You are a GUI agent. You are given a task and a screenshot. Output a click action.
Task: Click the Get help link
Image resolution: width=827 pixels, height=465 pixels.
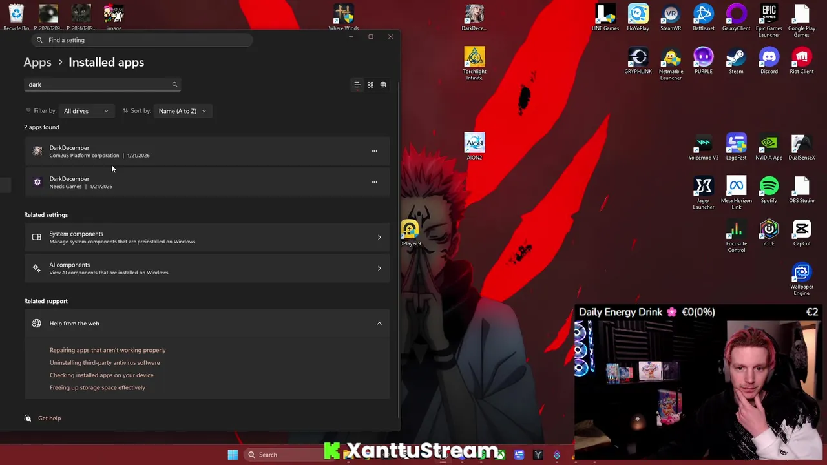(49, 418)
